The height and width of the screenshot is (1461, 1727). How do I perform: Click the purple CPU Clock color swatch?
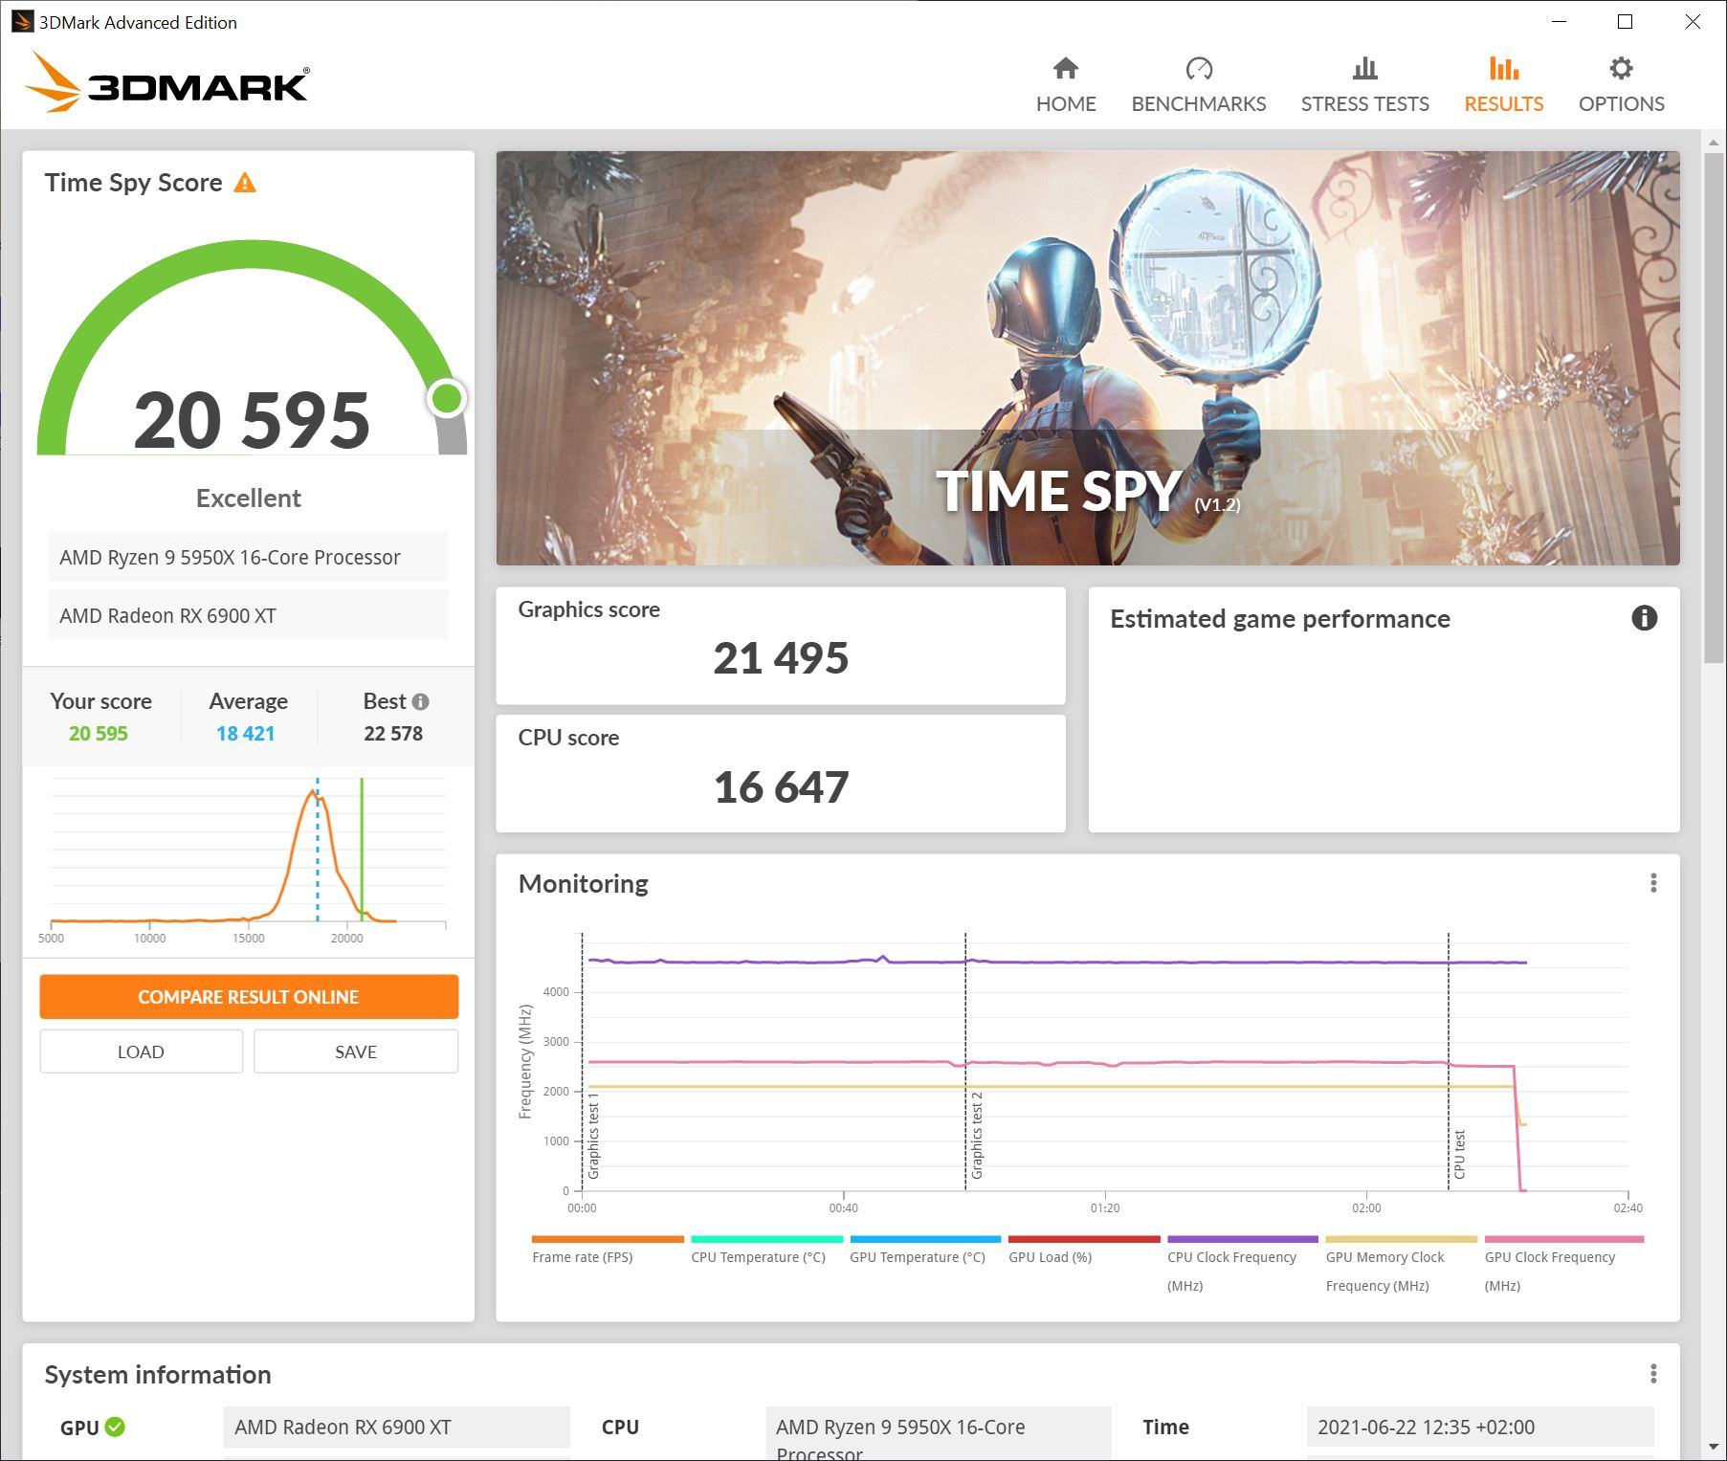point(1242,1239)
